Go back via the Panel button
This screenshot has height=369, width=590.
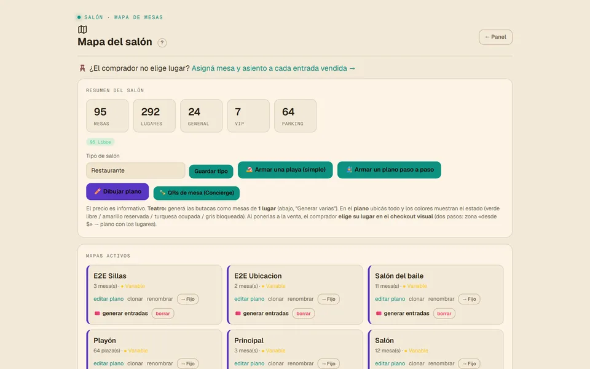coord(495,37)
